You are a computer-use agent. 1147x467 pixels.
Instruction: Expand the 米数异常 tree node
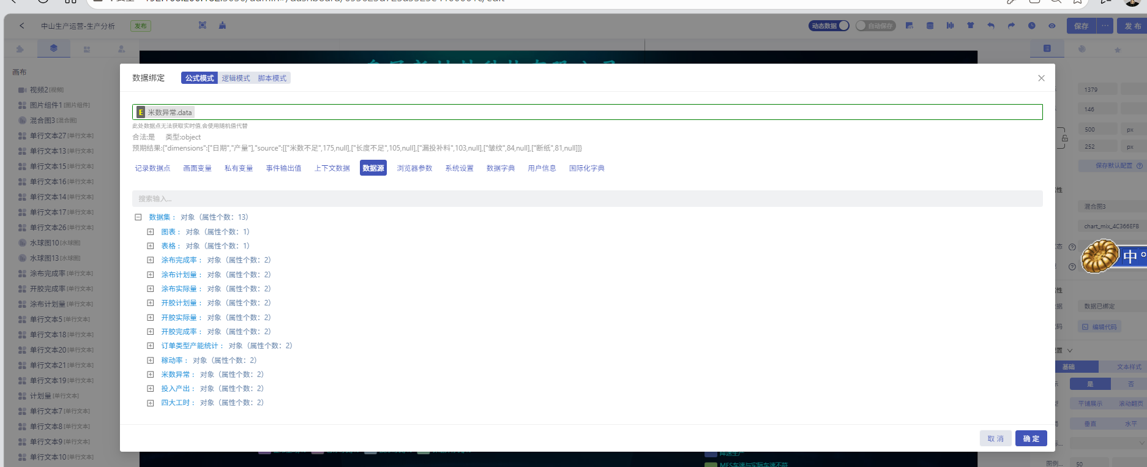[150, 375]
